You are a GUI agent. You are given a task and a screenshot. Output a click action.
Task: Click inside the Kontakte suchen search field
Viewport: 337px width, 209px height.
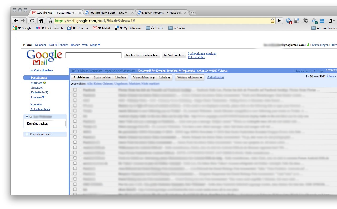45,123
